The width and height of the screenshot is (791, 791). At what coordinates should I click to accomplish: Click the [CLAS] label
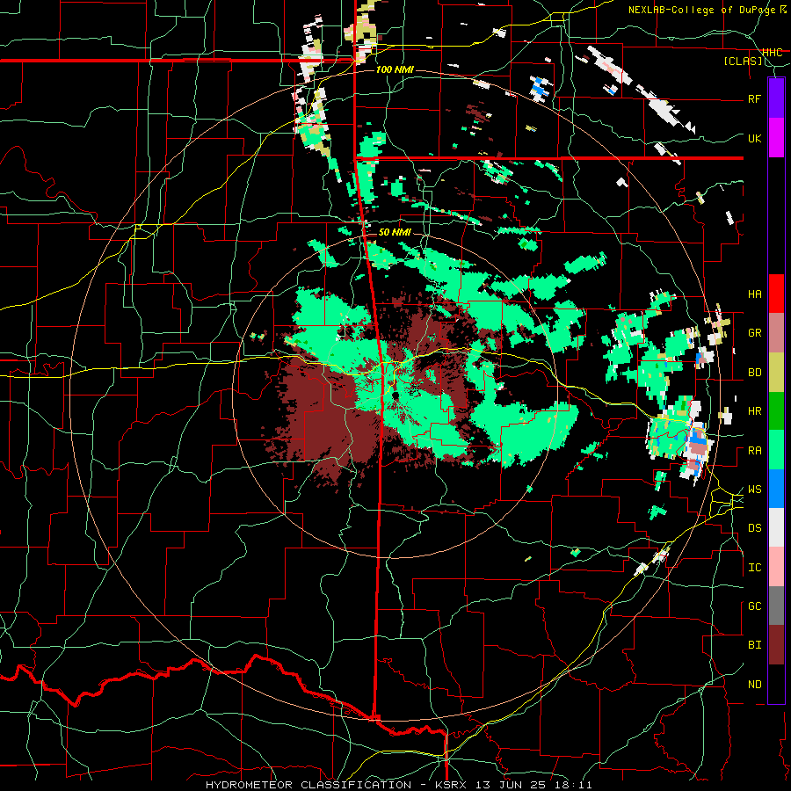pyautogui.click(x=743, y=61)
